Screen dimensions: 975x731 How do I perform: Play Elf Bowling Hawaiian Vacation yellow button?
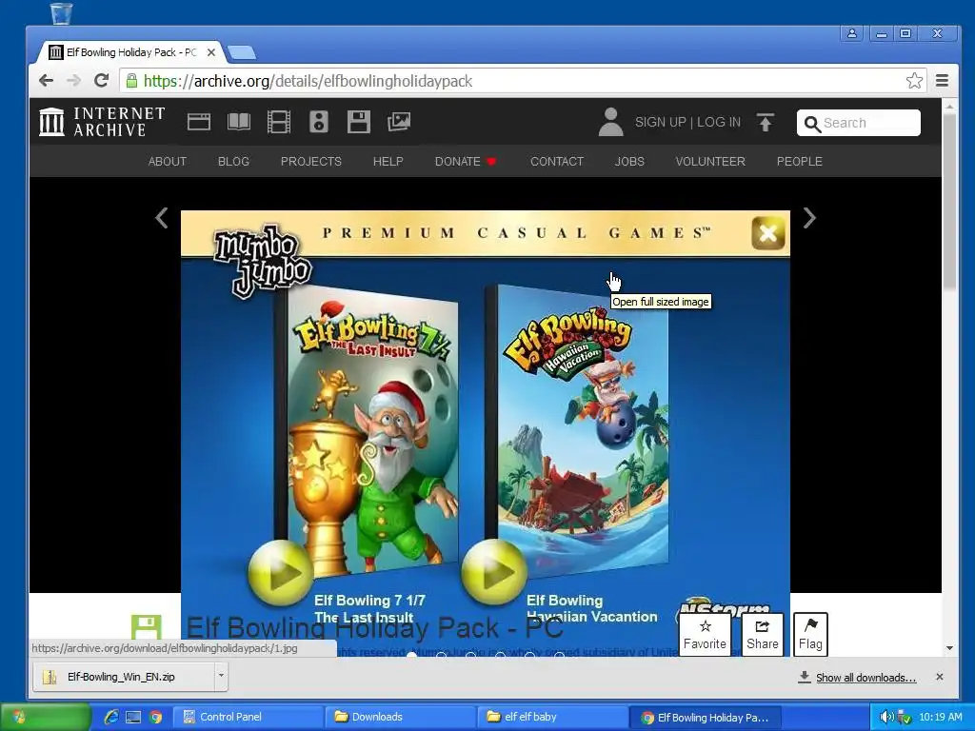coord(494,572)
